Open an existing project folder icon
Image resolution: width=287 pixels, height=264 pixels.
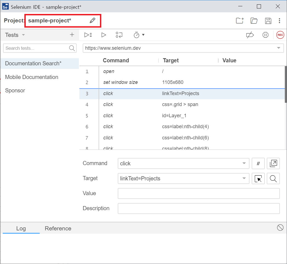254,21
